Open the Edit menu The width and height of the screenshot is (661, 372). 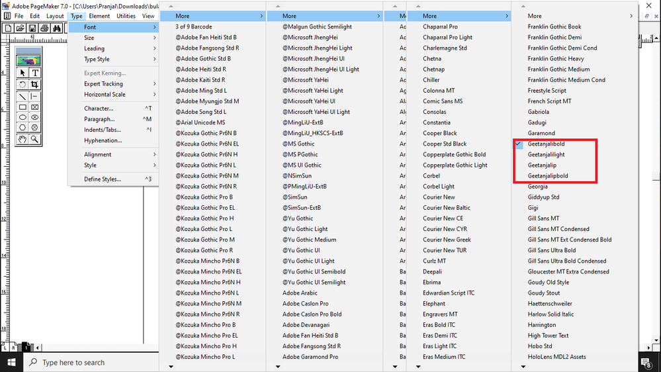(34, 16)
